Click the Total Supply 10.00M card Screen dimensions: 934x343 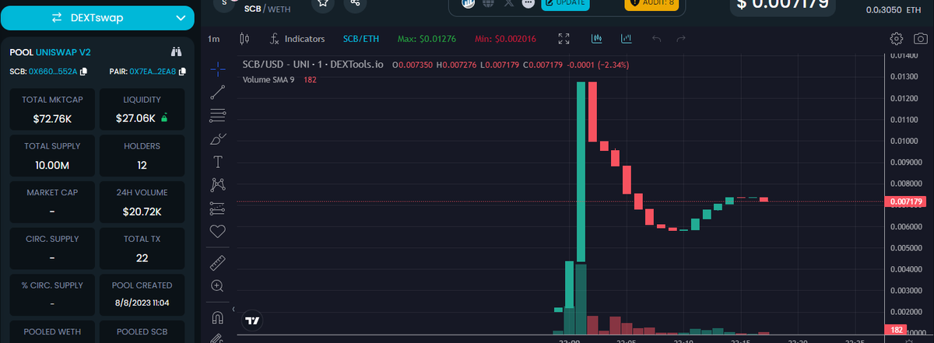[x=53, y=156]
